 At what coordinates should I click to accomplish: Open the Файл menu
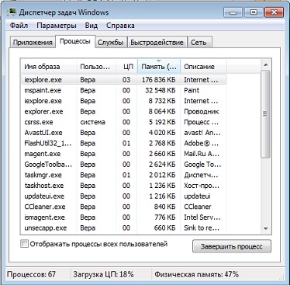(x=19, y=26)
